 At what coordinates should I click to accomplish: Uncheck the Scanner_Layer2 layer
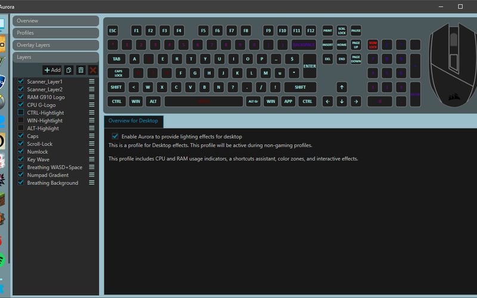click(21, 89)
